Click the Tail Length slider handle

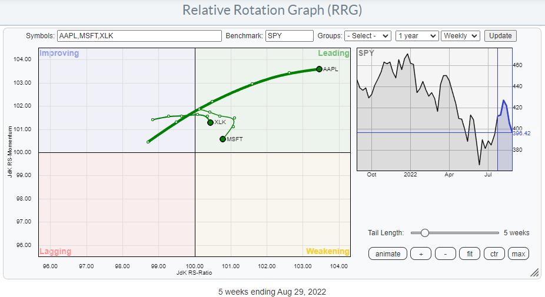[x=424, y=233]
